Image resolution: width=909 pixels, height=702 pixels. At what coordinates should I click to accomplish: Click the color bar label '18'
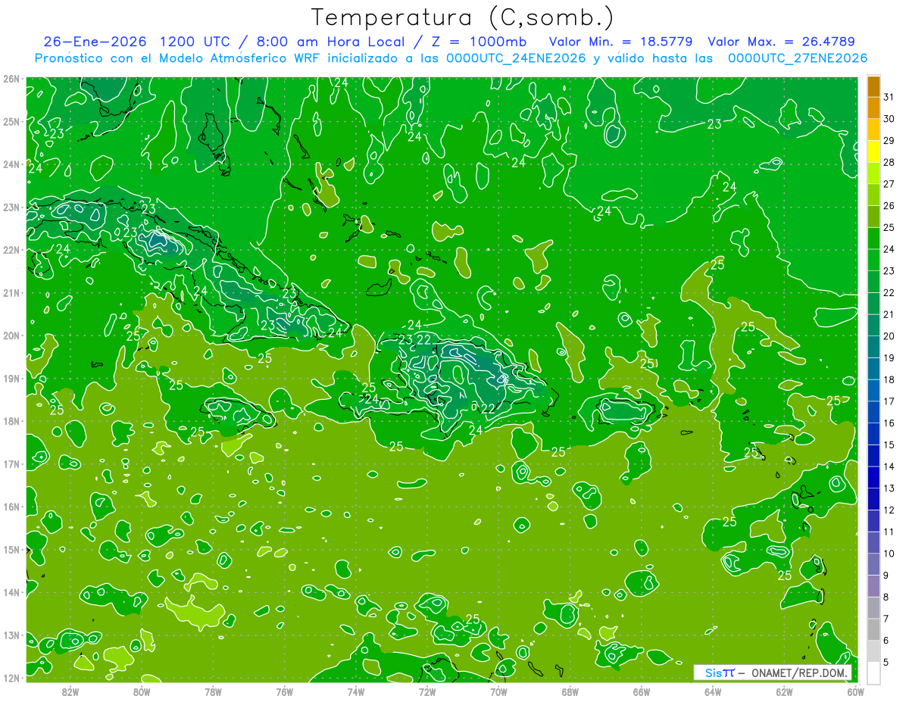click(x=889, y=380)
